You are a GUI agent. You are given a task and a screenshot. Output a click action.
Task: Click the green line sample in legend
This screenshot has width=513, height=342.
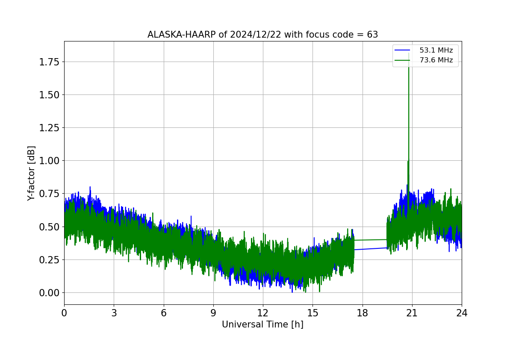point(403,61)
